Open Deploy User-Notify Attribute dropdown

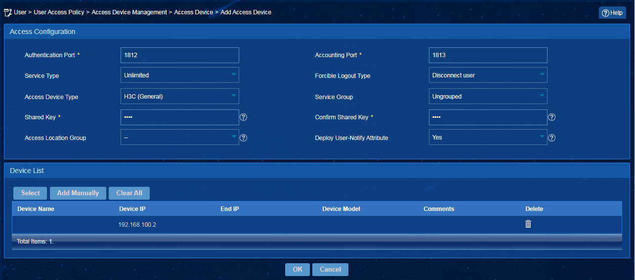tap(488, 137)
